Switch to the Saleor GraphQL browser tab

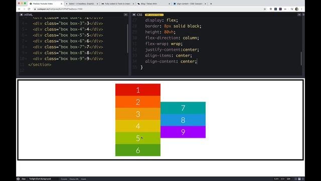point(82,4)
